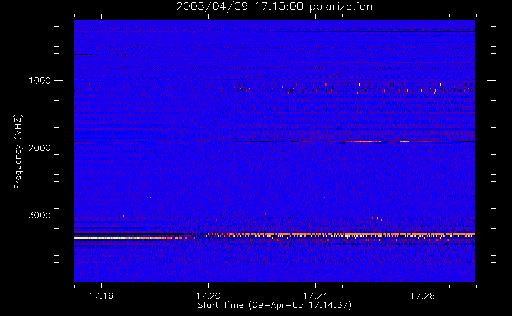Click the 17:28 time tick label
The width and height of the screenshot is (512, 316).
[423, 296]
